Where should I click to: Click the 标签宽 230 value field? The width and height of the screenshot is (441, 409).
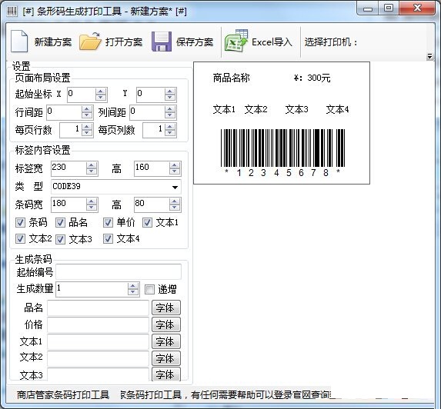[x=68, y=168]
